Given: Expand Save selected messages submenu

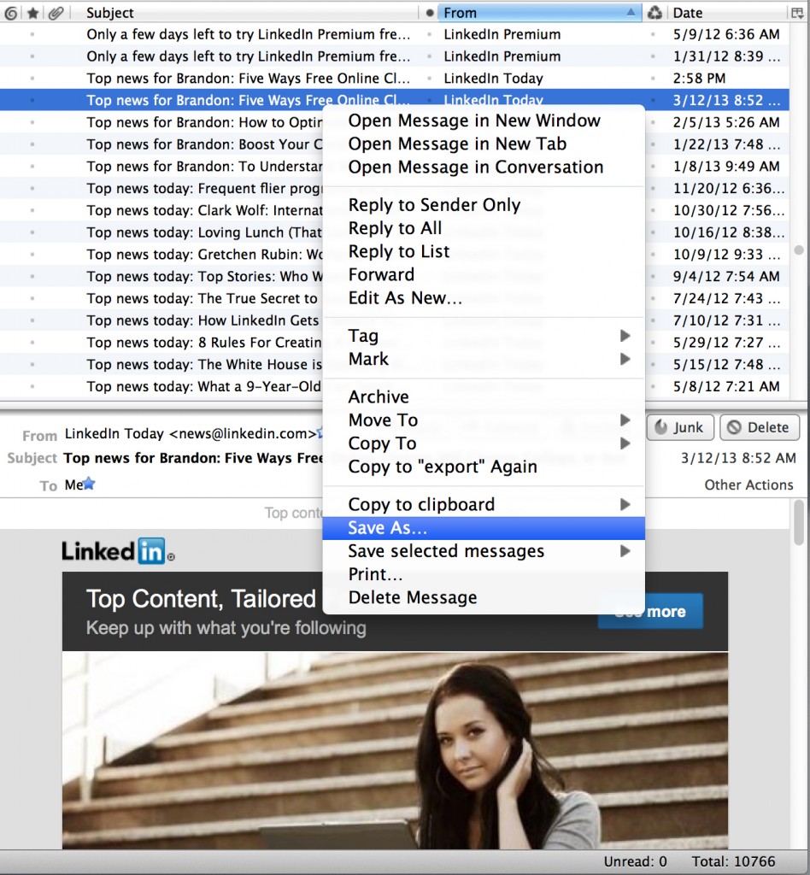Looking at the screenshot, I should coord(484,551).
